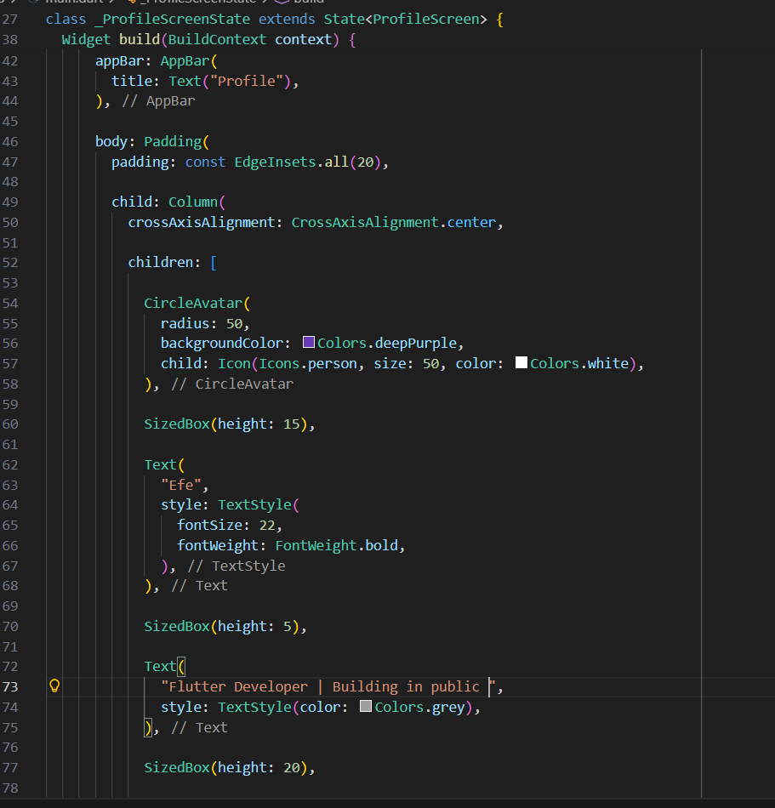Click Padding( on the body line
The height and width of the screenshot is (808, 775).
(x=176, y=142)
